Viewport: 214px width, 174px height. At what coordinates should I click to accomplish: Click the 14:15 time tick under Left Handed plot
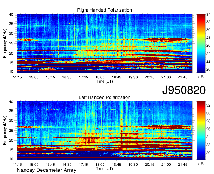pos(17,165)
